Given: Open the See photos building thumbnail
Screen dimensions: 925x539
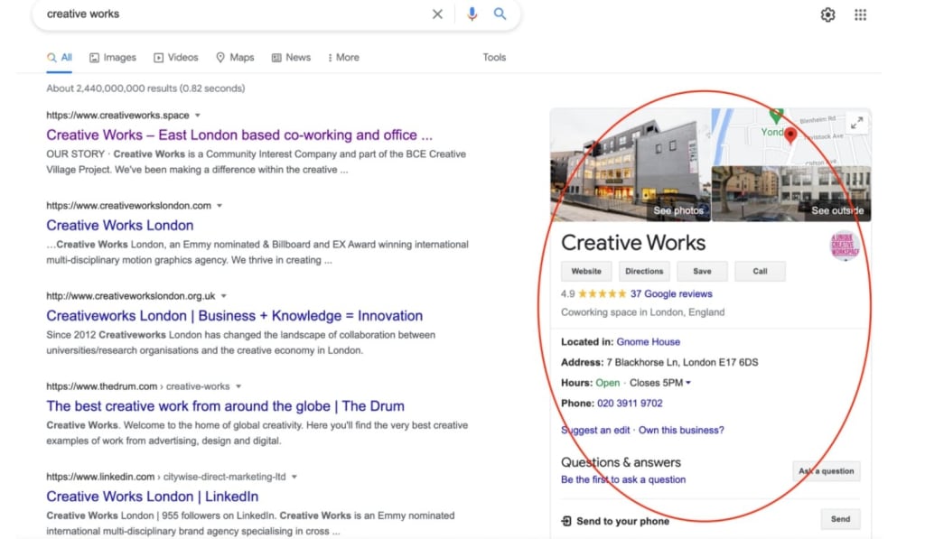Looking at the screenshot, I should coord(630,164).
